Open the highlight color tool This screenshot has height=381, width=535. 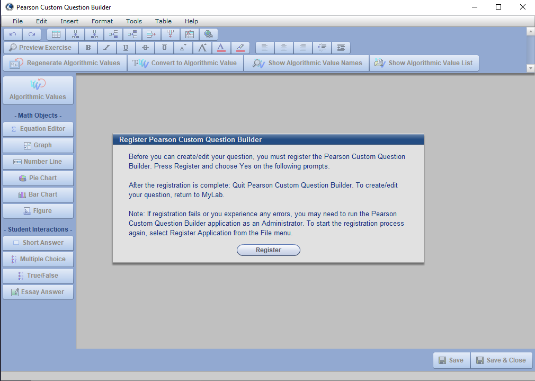tap(240, 48)
